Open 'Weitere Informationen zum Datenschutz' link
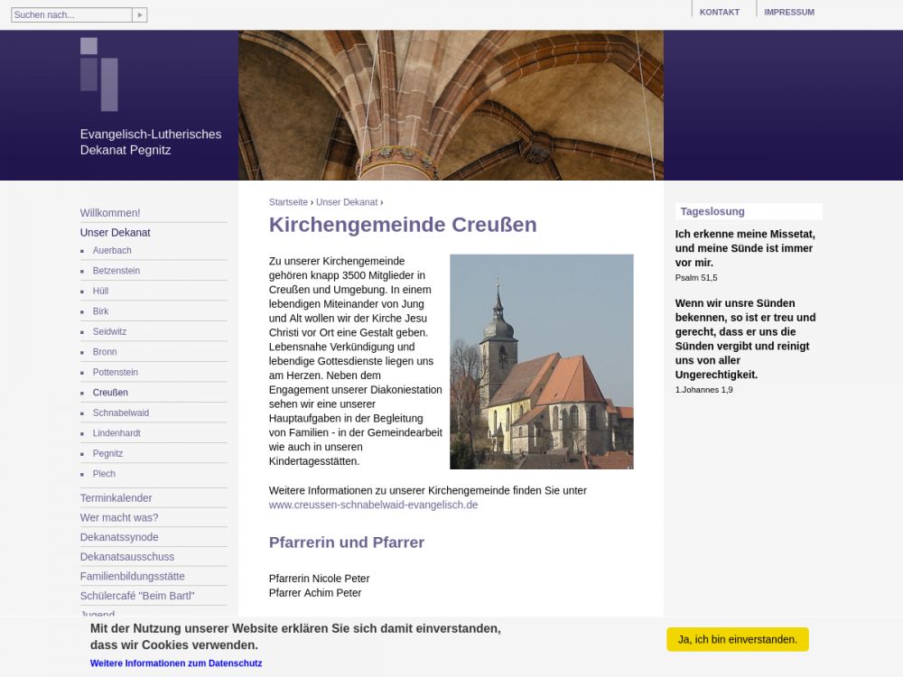Screen dimensions: 903x677 pyautogui.click(x=176, y=663)
